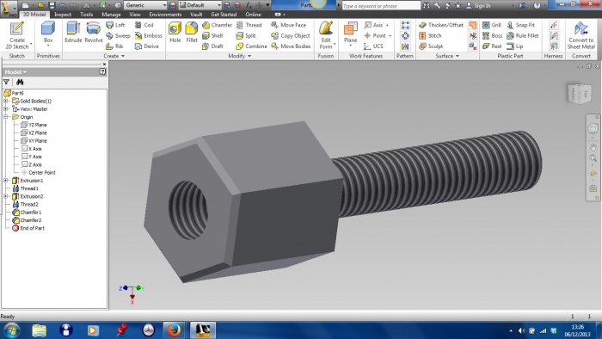
Task: Open the Generic material dropdown
Action: click(x=145, y=5)
